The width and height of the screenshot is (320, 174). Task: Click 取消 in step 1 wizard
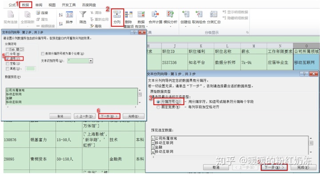click(216, 167)
